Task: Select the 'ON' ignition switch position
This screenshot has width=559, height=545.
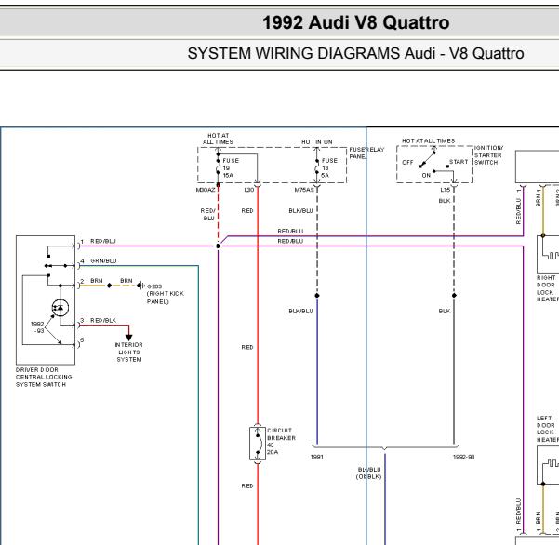Action: 426,175
